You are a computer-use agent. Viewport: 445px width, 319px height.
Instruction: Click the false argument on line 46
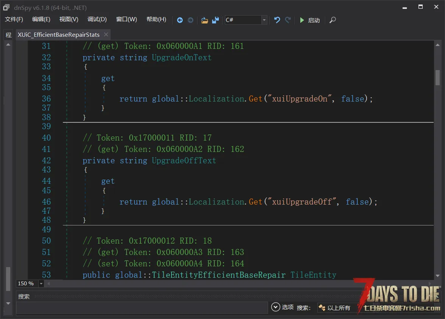pyautogui.click(x=357, y=202)
